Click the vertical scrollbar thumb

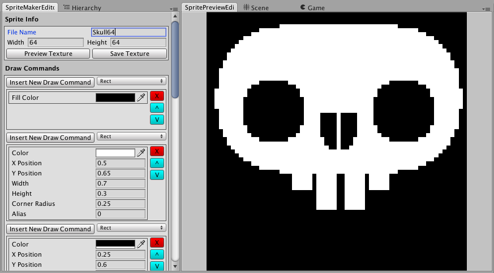click(175, 60)
